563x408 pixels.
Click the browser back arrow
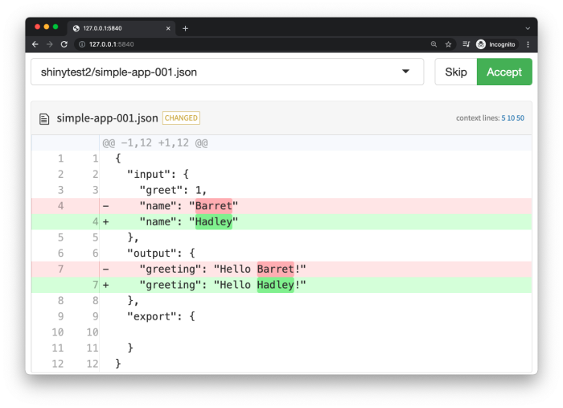[x=35, y=44]
